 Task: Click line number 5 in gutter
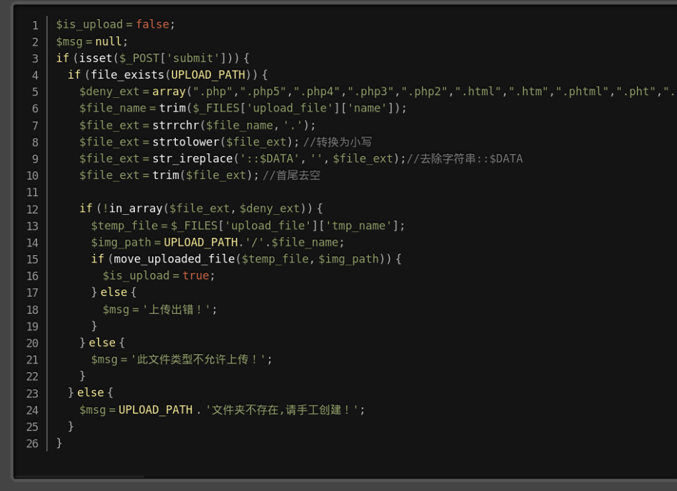point(35,93)
